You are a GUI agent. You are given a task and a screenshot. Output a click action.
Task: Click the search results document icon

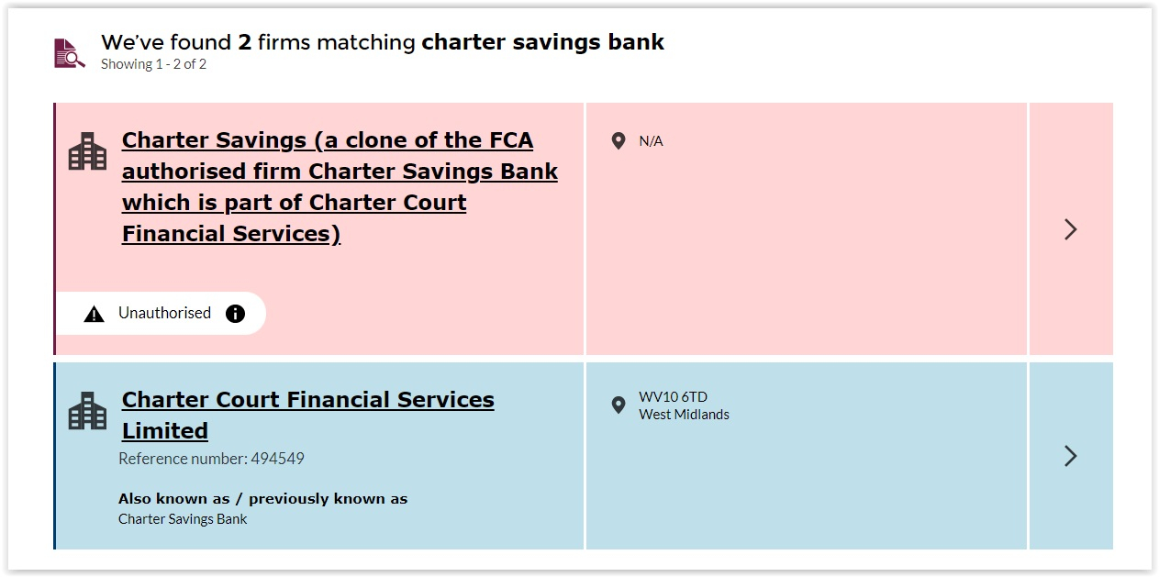point(69,53)
